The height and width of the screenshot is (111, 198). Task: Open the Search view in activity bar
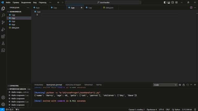click(x=3, y=15)
